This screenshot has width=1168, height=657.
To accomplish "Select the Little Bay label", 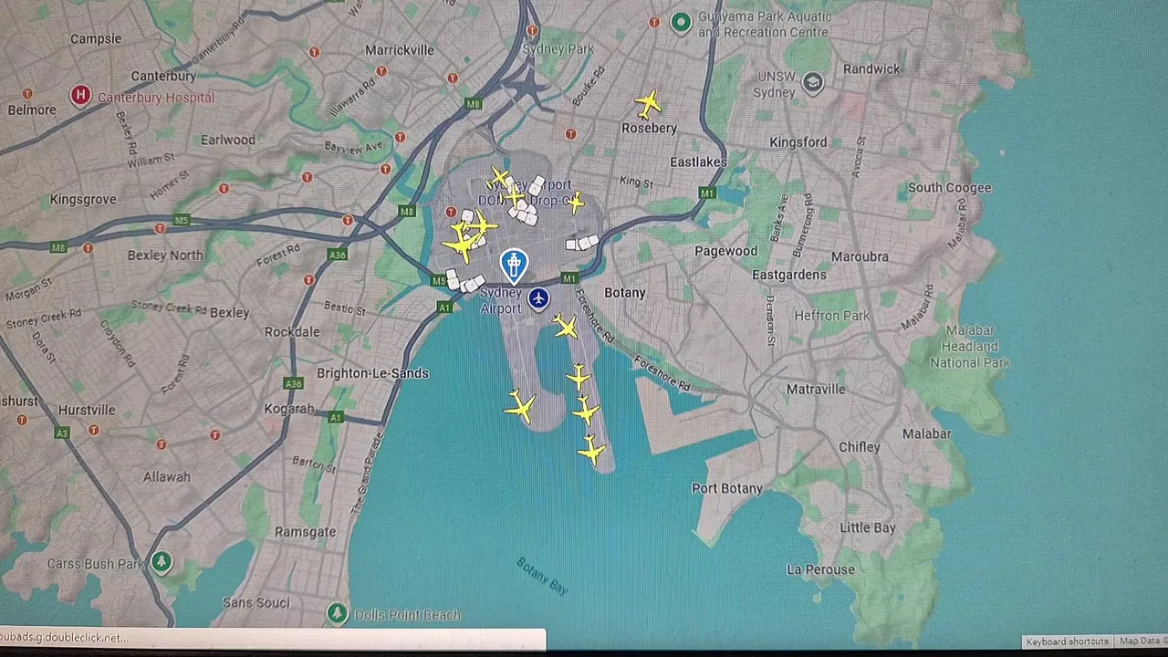I will point(867,527).
